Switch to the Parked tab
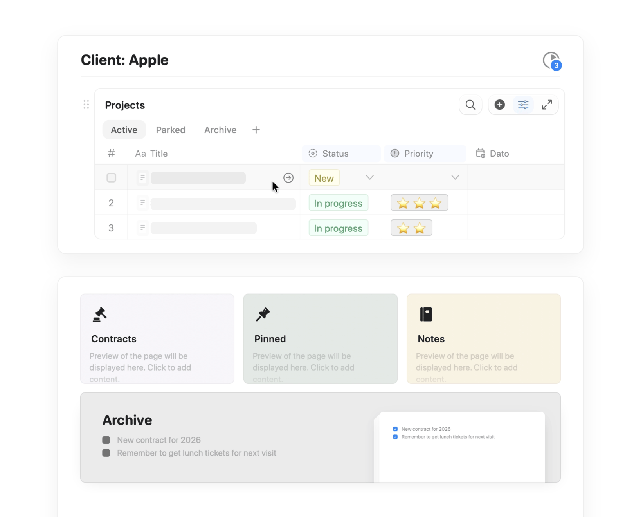 pyautogui.click(x=171, y=130)
